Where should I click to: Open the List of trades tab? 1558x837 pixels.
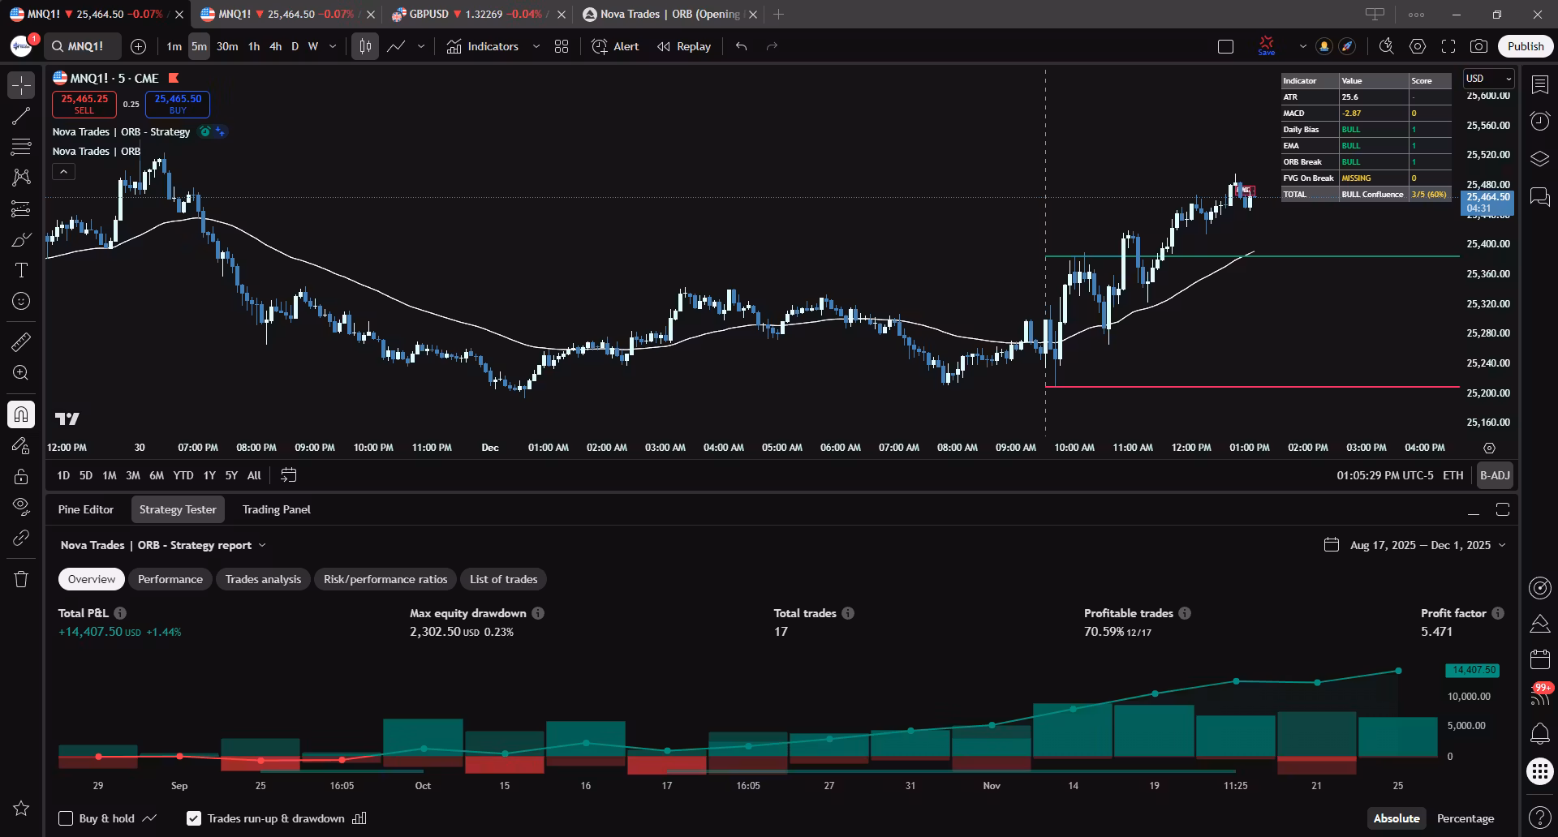503,579
